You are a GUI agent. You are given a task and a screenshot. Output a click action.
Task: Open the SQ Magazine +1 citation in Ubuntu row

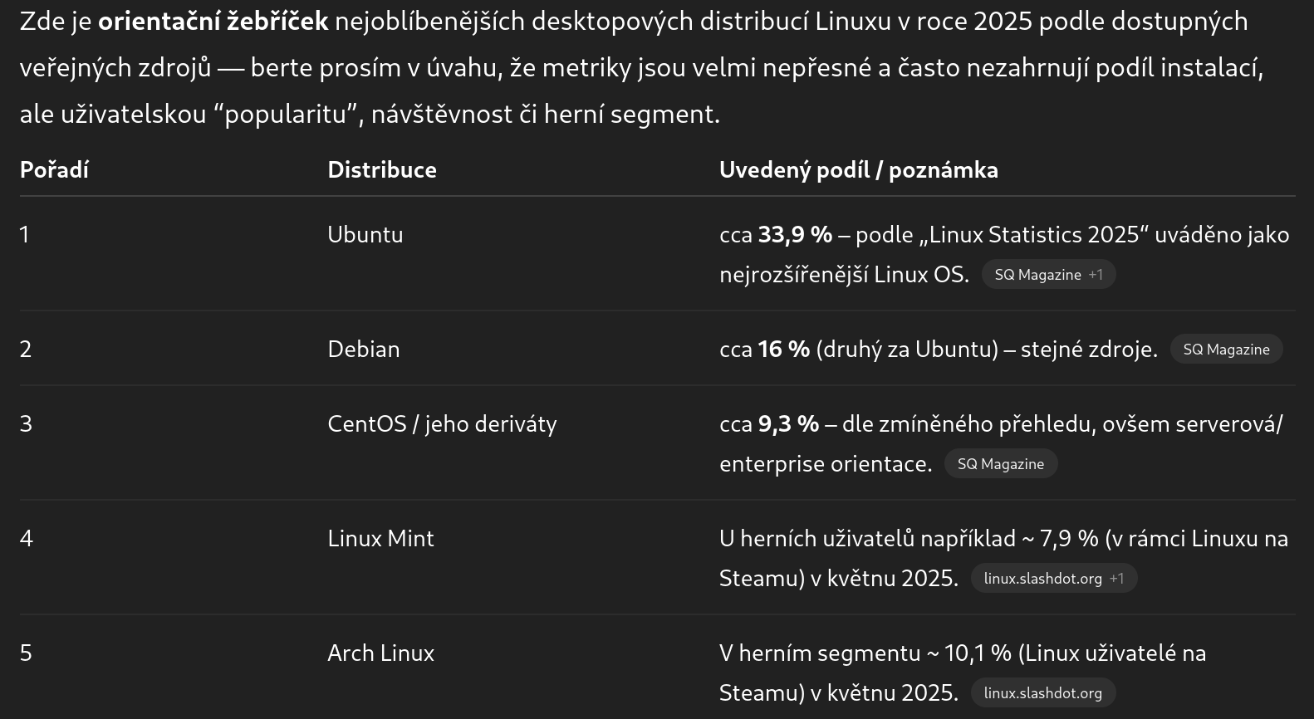tap(1048, 275)
